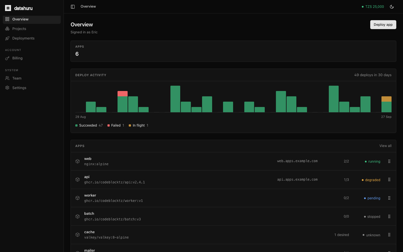Click the red Failed legend swatch
This screenshot has width=403, height=252.
[x=109, y=125]
